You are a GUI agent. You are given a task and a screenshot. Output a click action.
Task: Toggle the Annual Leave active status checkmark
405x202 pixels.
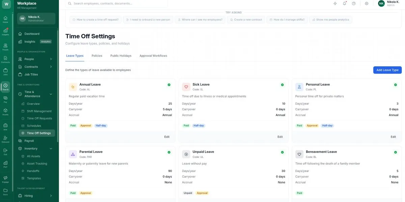pos(169,85)
